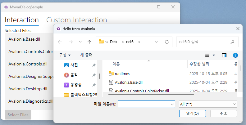246x125 pixels.
Task: Select Avalonia.Controls.dll in Selected Files list
Action: (28, 64)
